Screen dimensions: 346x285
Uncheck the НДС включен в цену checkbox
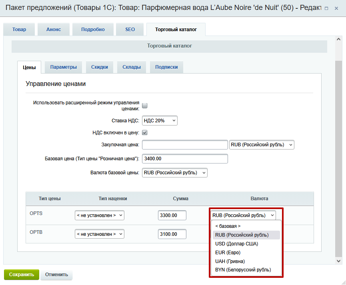145,133
